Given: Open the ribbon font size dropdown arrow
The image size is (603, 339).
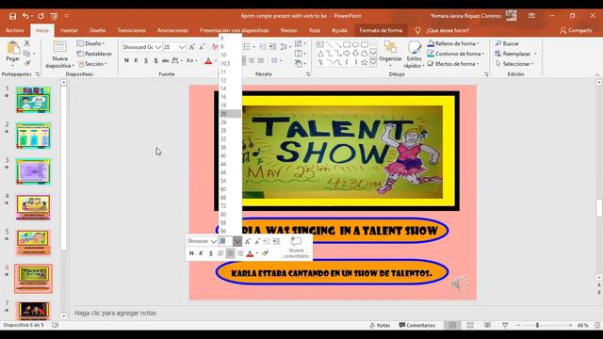Looking at the screenshot, I should pos(182,47).
